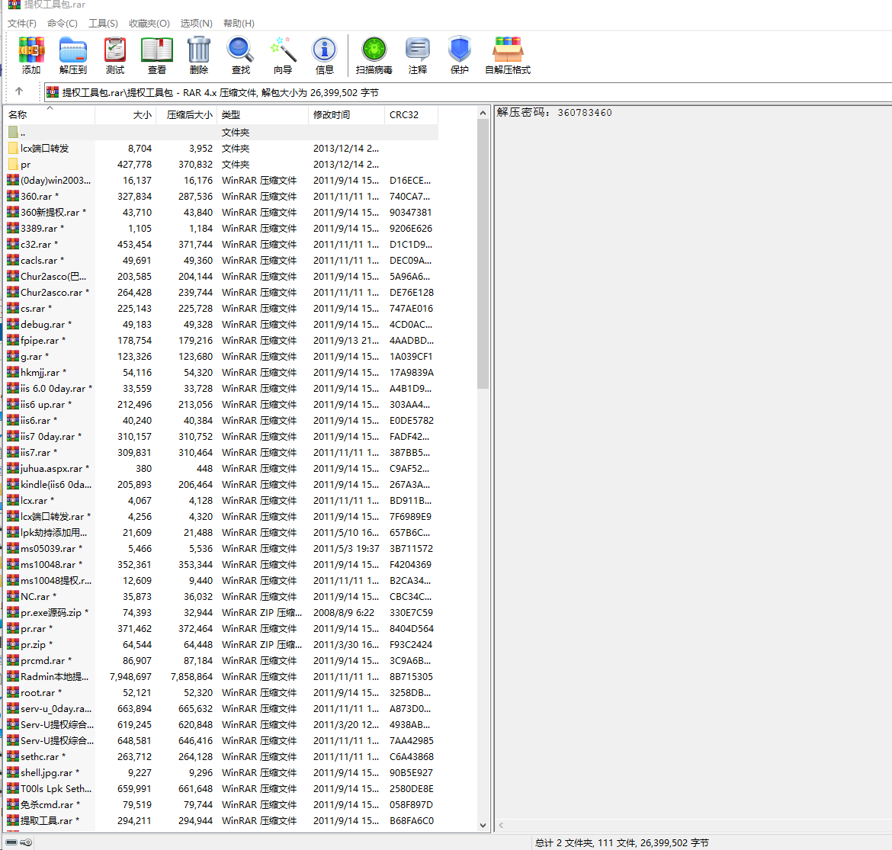Launch the 向导 (Wizard) wand icon
Viewport: 892px width, 850px height.
coord(283,50)
